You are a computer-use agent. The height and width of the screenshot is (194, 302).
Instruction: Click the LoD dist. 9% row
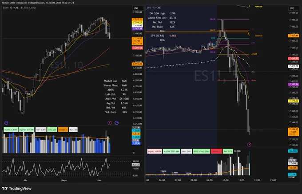(x=116, y=94)
